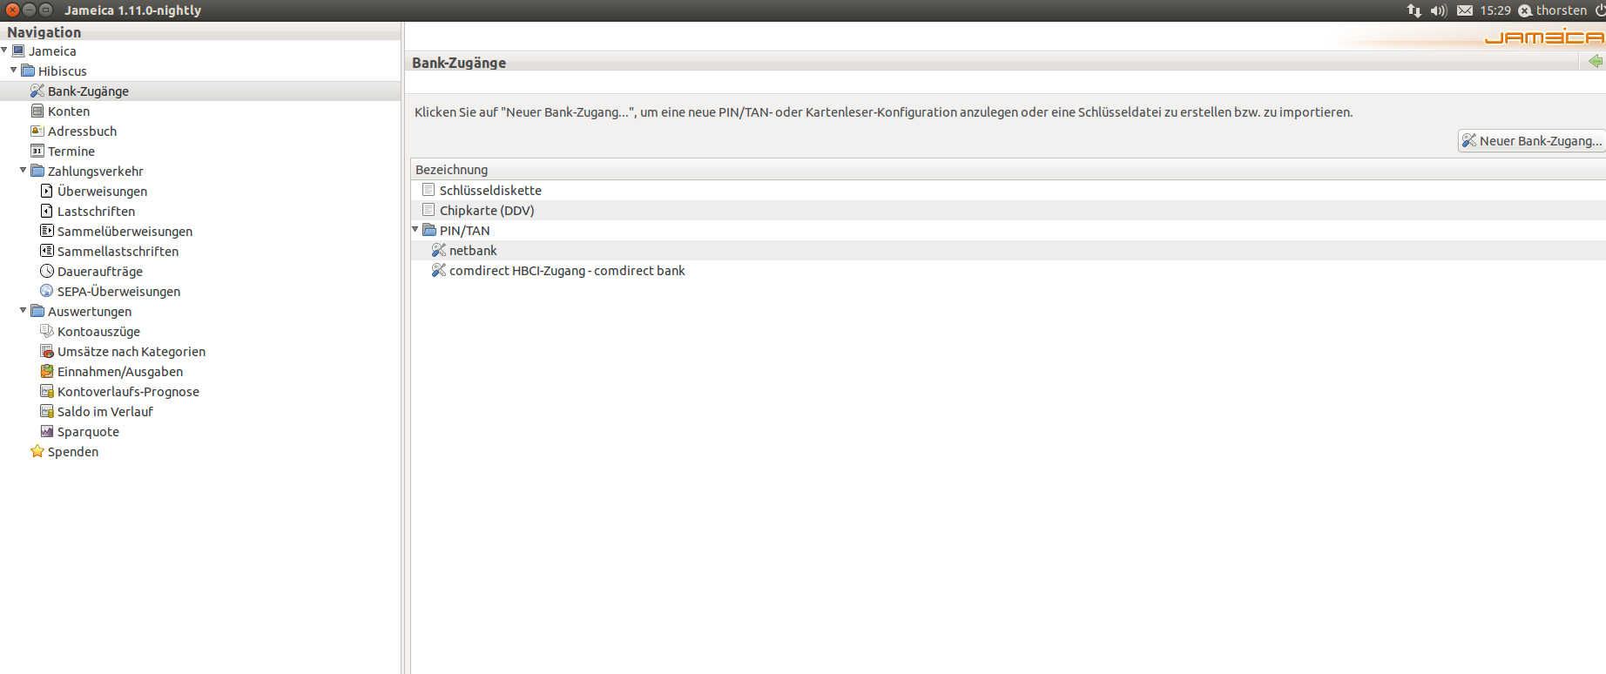Click the Sammelüberweisungen icon

[46, 231]
